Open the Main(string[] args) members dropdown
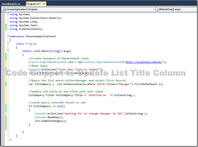This screenshot has height=147, width=198. tap(196, 9)
